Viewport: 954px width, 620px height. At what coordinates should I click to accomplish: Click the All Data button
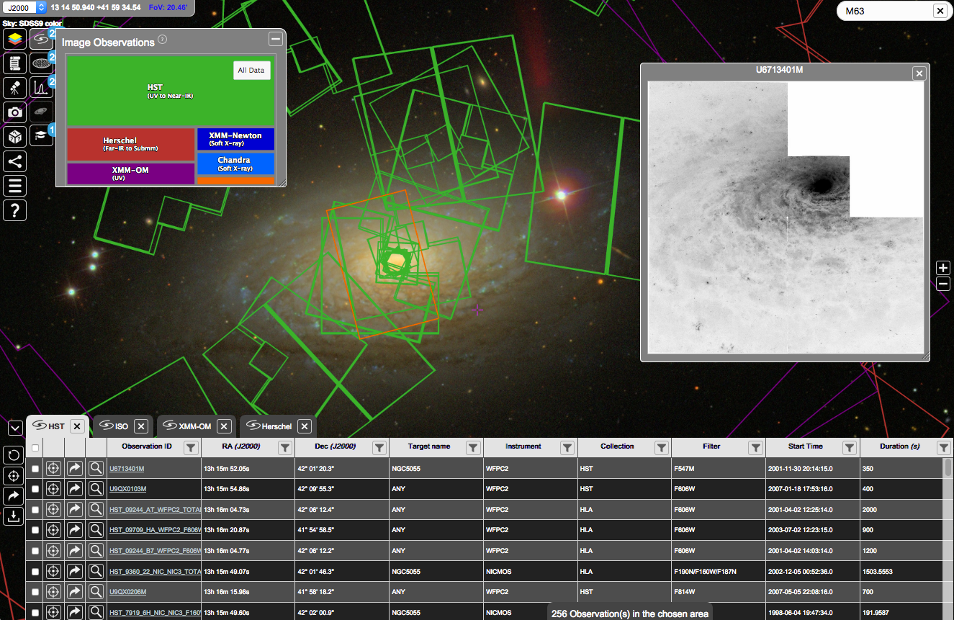coord(251,71)
